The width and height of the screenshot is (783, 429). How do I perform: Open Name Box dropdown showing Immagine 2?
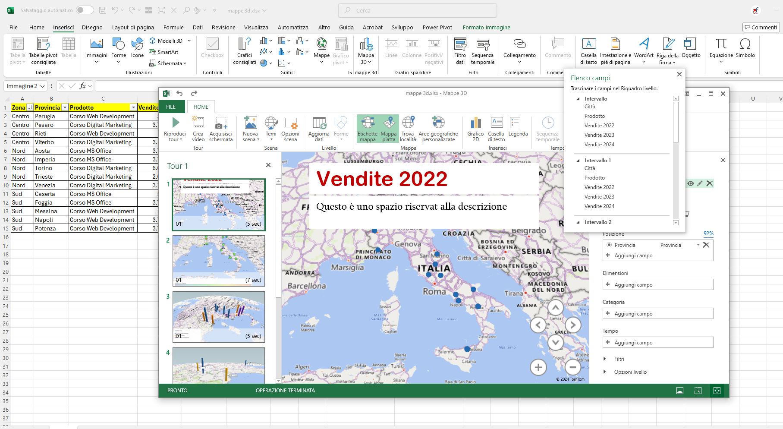[x=42, y=86]
